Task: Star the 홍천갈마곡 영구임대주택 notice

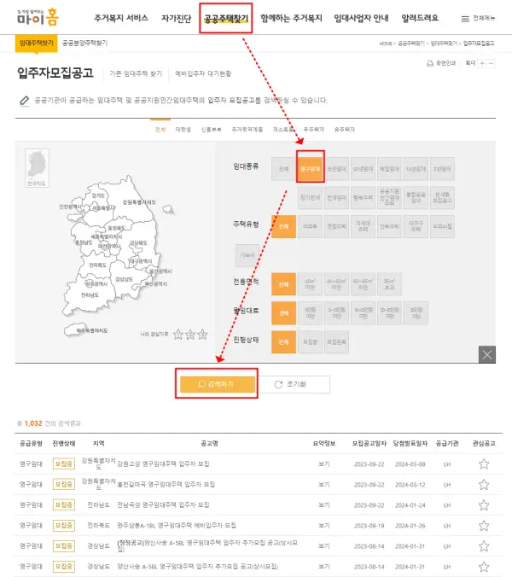Action: (x=484, y=485)
